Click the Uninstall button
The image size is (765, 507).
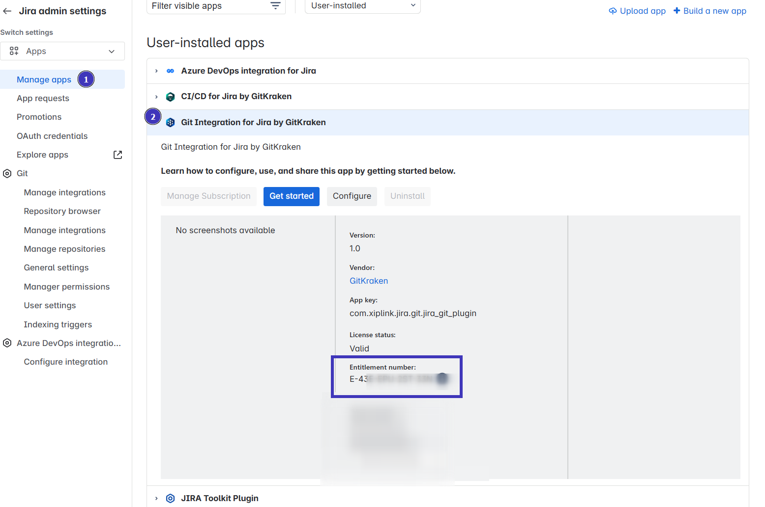[408, 196]
